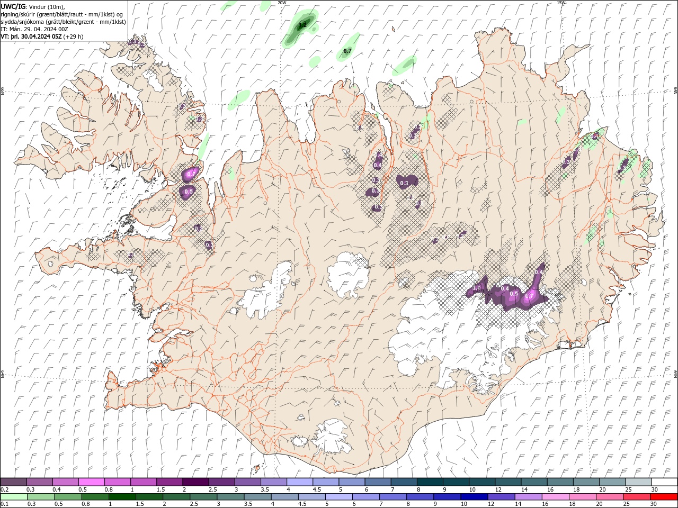Click the '12' label under the rain scale
The image size is (678, 508).
(x=491, y=504)
